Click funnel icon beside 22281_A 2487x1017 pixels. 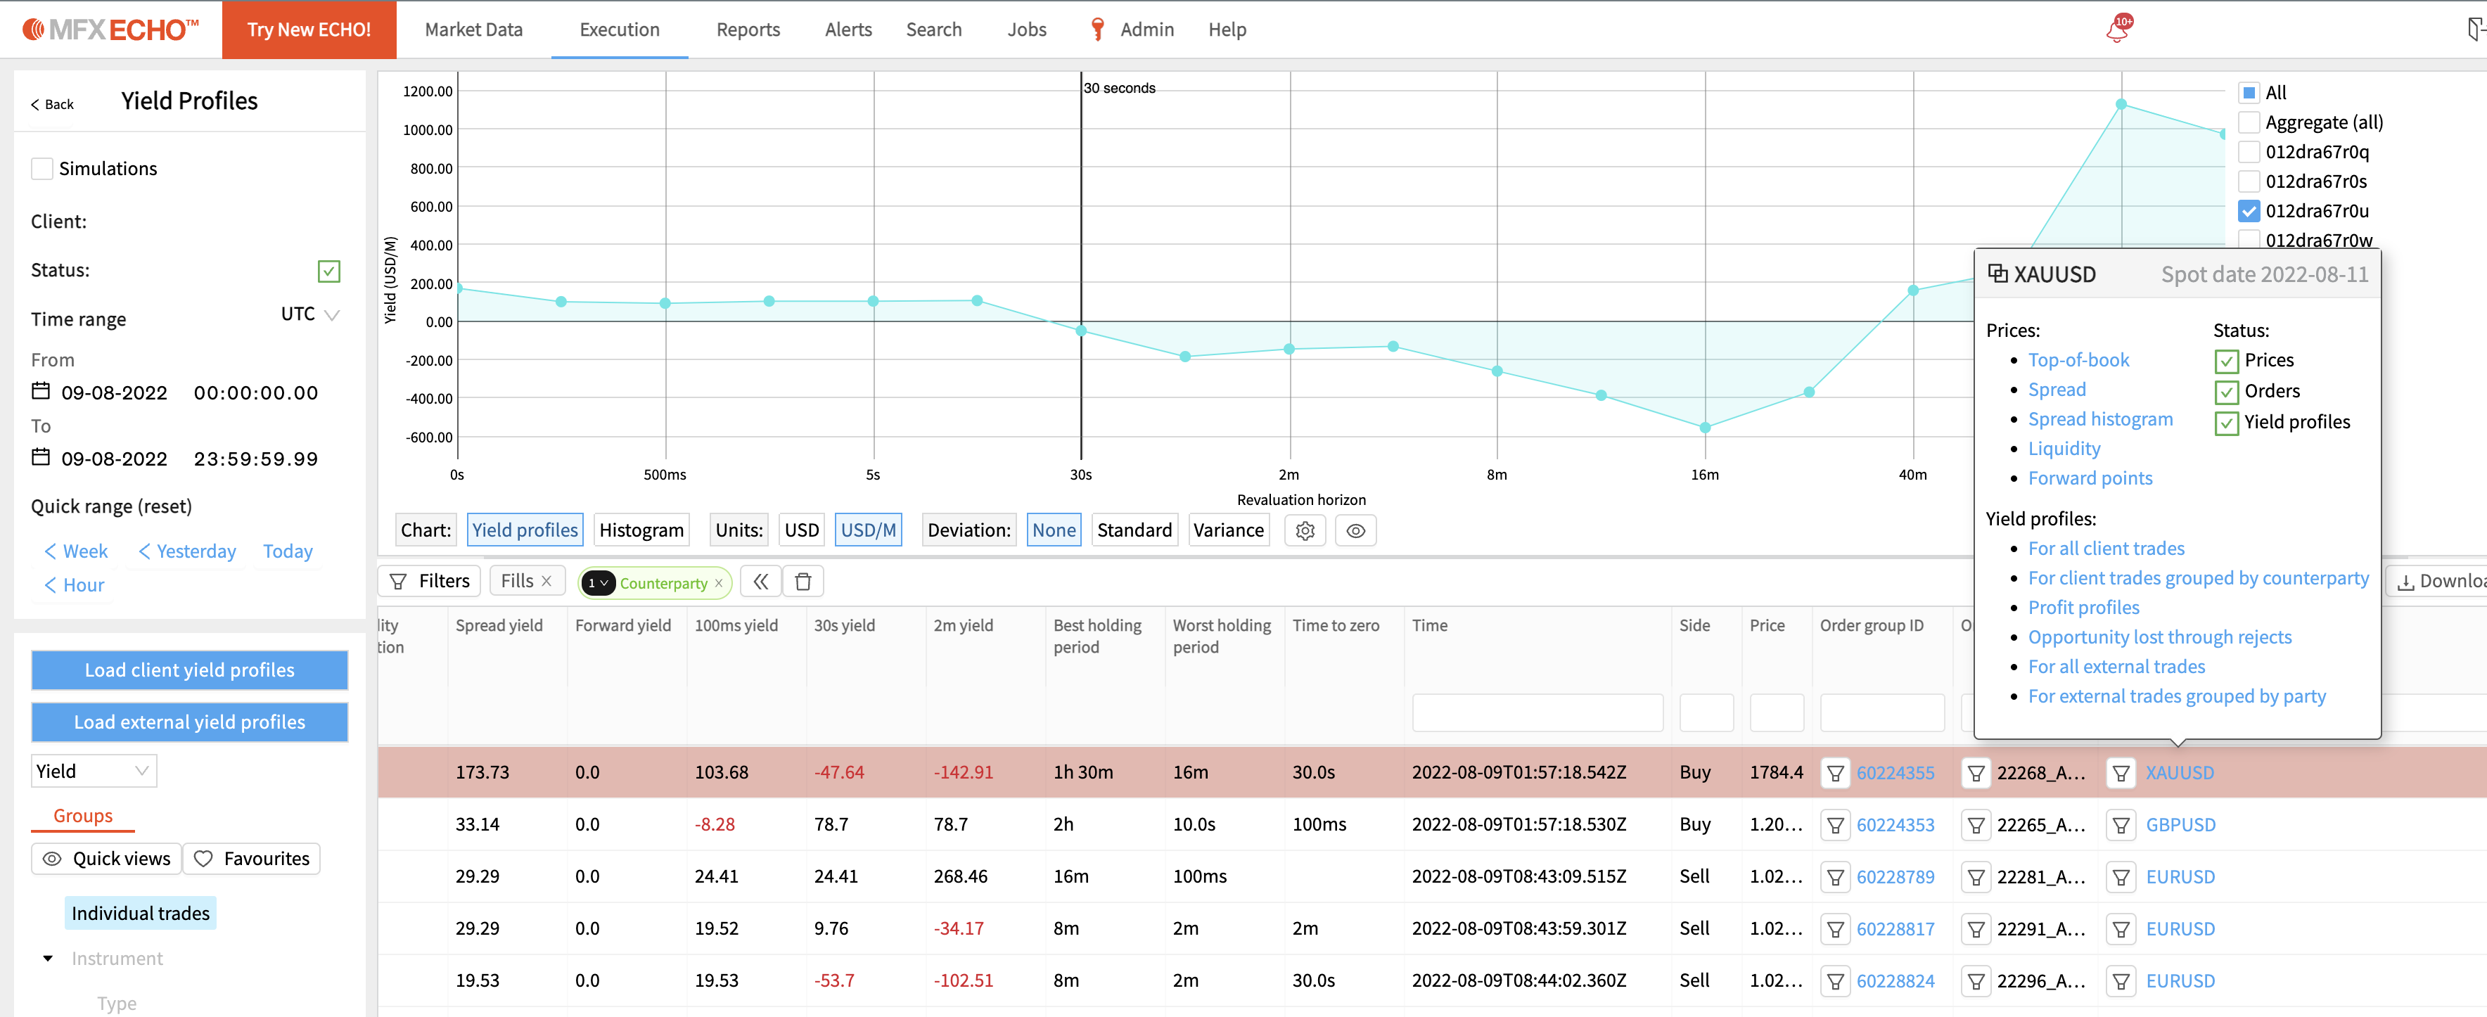(1976, 877)
